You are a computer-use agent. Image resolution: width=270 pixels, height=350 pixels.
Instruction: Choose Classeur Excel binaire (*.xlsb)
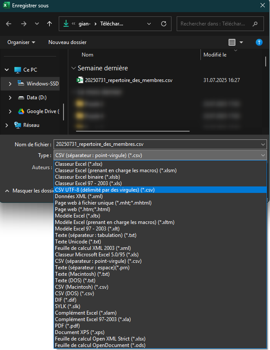click(x=160, y=177)
